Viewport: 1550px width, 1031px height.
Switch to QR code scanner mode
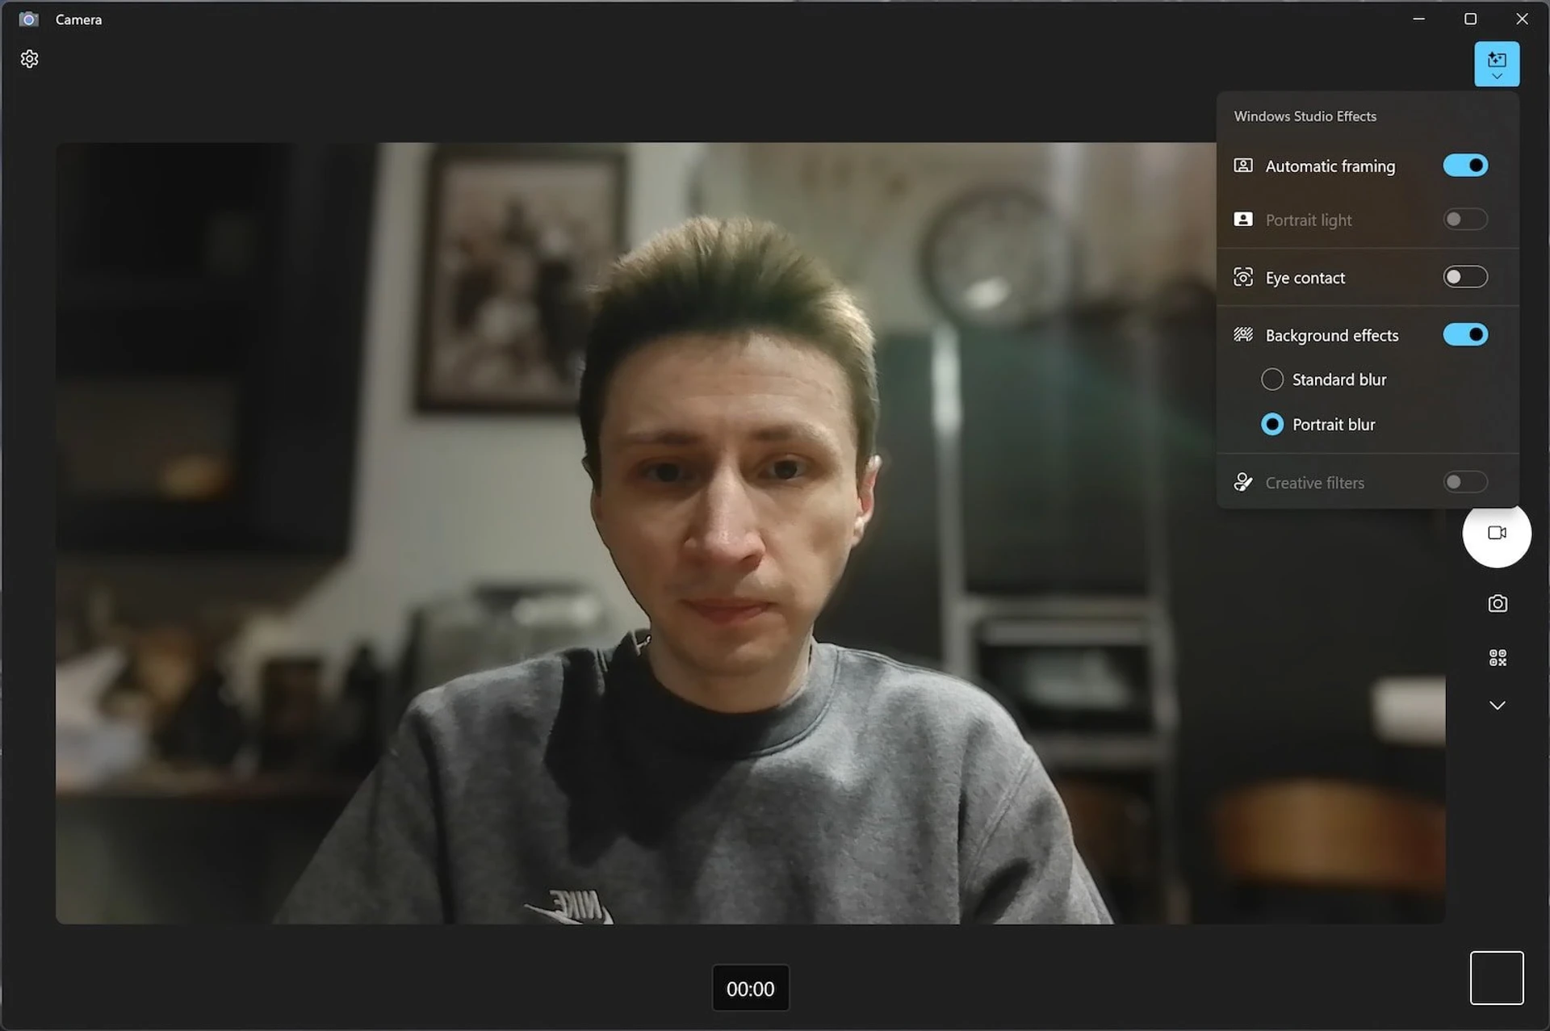pos(1497,658)
